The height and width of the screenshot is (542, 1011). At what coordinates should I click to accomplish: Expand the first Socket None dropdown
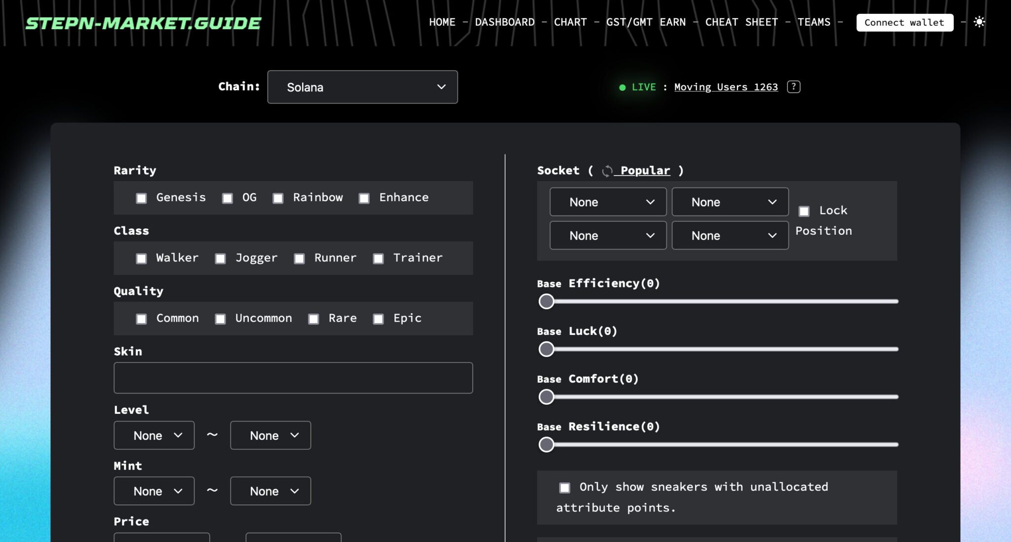608,202
